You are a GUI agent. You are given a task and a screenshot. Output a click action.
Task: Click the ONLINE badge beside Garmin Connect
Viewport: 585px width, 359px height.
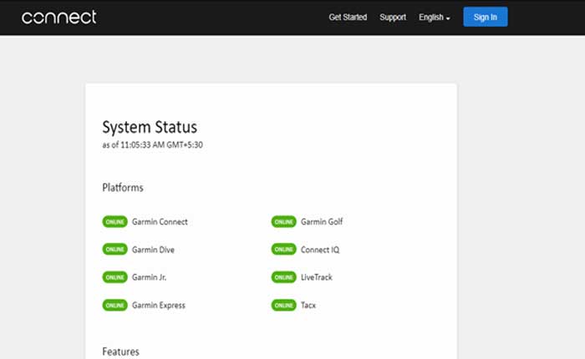(x=114, y=222)
